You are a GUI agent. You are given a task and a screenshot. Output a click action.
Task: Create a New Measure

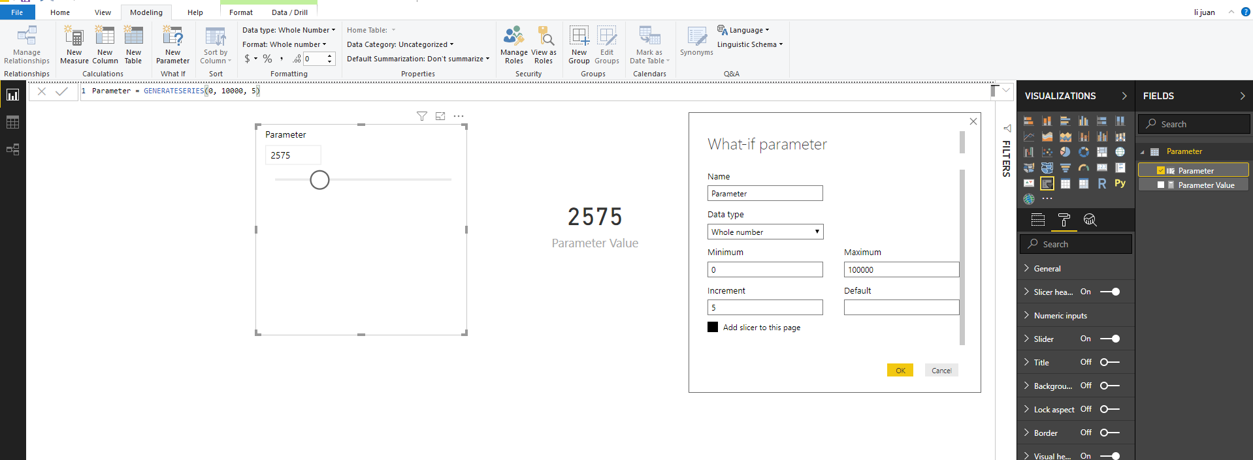tap(74, 45)
